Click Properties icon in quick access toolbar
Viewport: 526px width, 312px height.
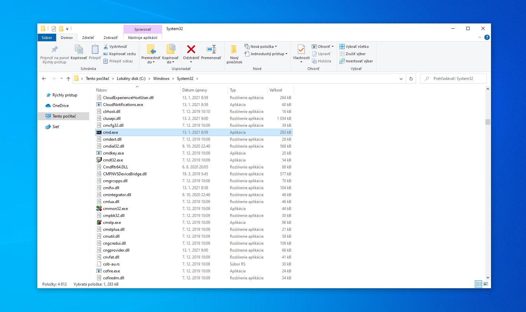[x=54, y=29]
